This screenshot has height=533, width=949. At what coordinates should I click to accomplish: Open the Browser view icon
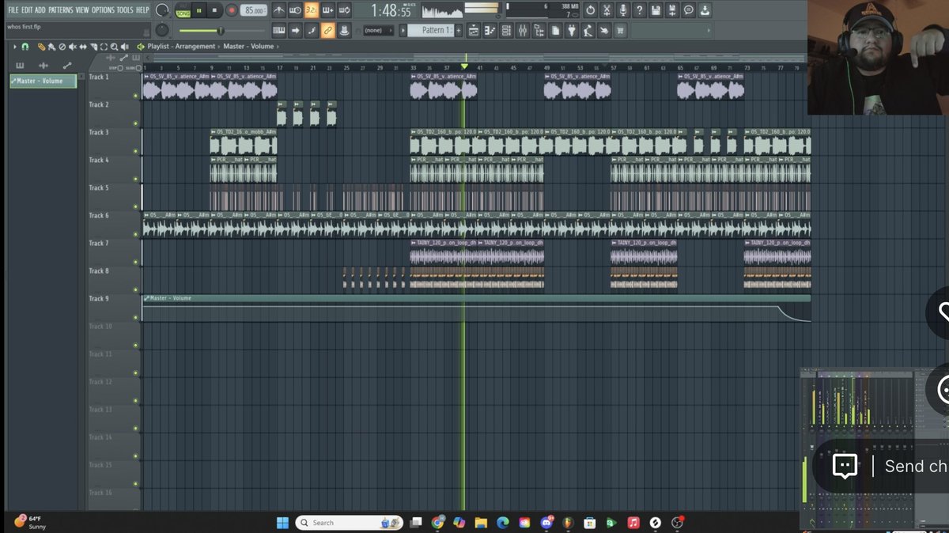tap(539, 30)
